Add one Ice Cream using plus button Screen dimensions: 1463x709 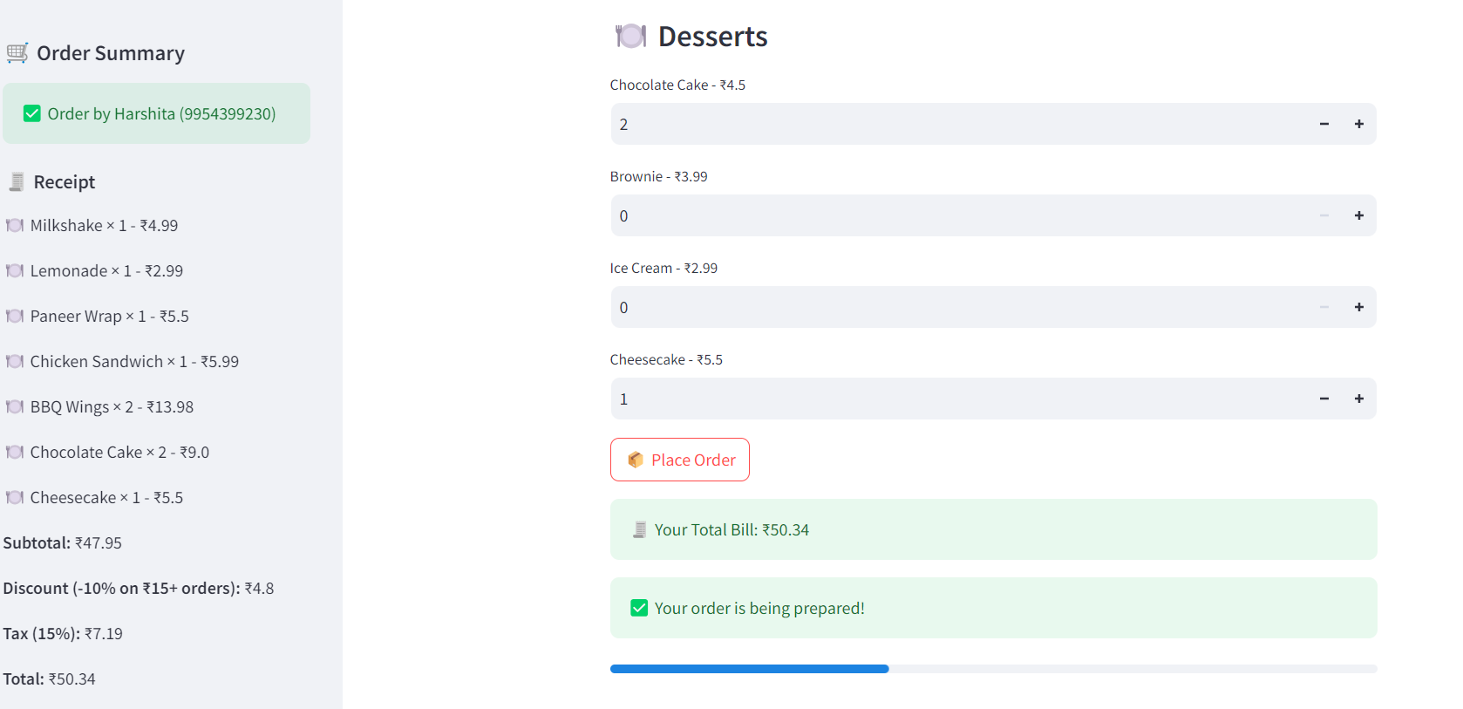[1358, 307]
